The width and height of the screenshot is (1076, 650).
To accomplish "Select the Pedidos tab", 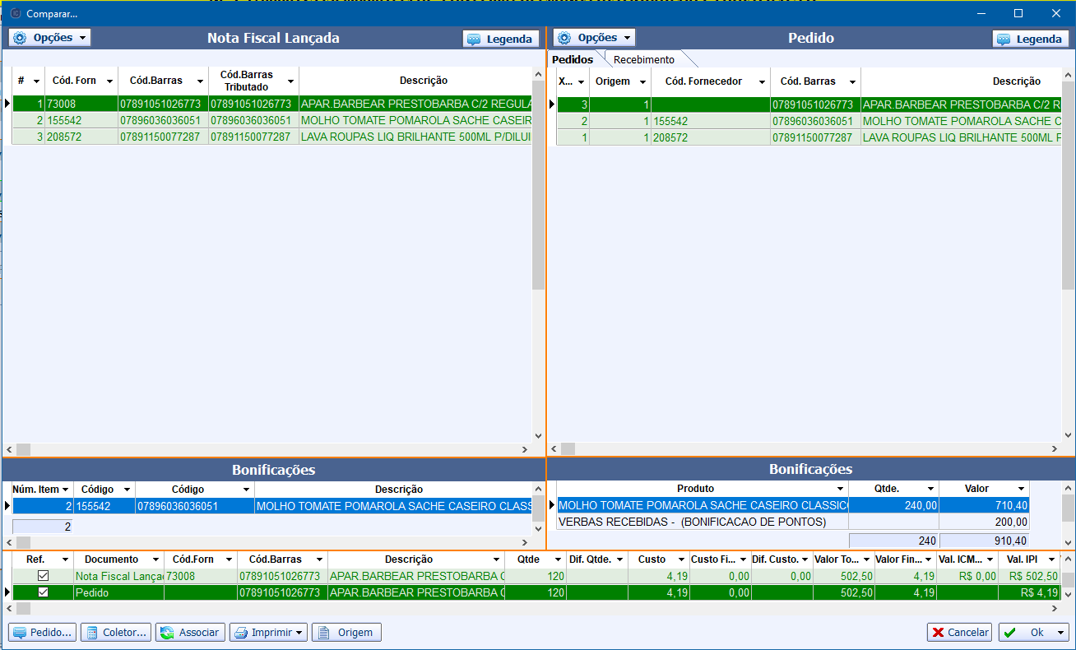I will (573, 59).
